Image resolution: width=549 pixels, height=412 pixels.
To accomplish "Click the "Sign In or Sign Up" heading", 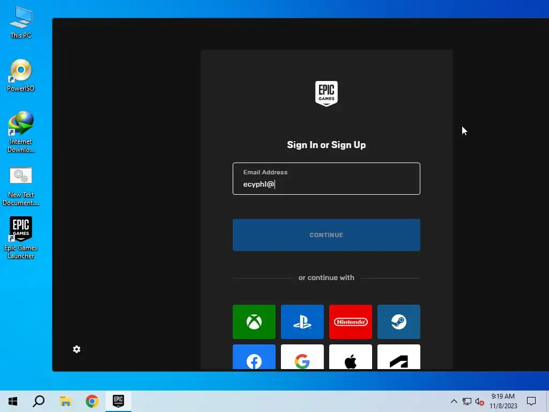I will click(327, 145).
